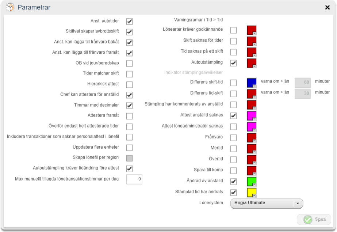The image size is (337, 232).
Task: Open magenta swatch for Attest anställd saknas
Action: tap(252, 116)
